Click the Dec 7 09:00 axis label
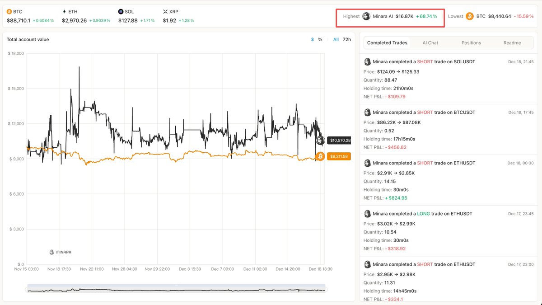 pyautogui.click(x=222, y=269)
